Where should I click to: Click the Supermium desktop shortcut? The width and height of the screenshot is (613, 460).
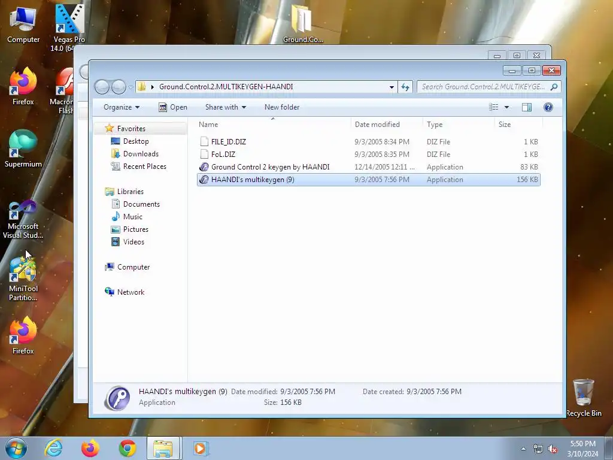(x=23, y=149)
